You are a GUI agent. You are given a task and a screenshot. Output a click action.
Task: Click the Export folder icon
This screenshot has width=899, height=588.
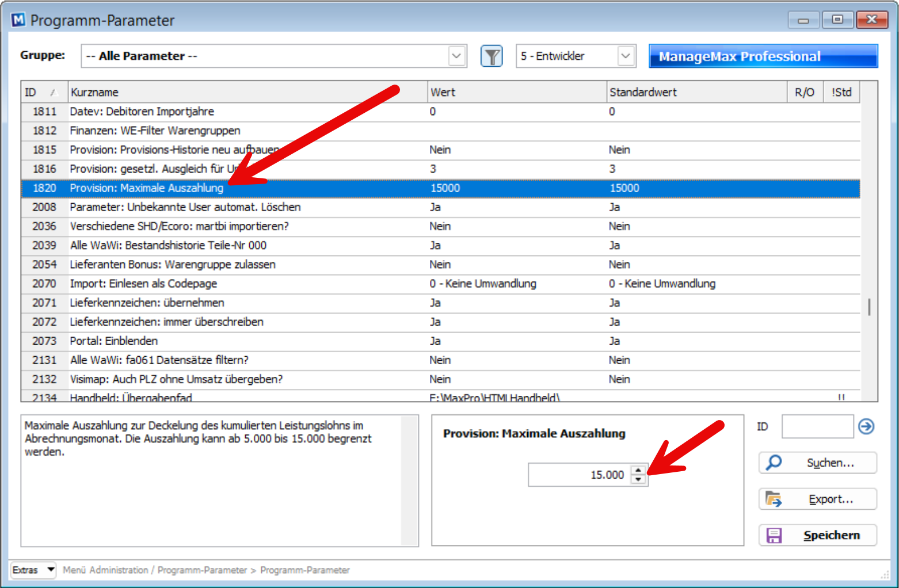pos(774,499)
